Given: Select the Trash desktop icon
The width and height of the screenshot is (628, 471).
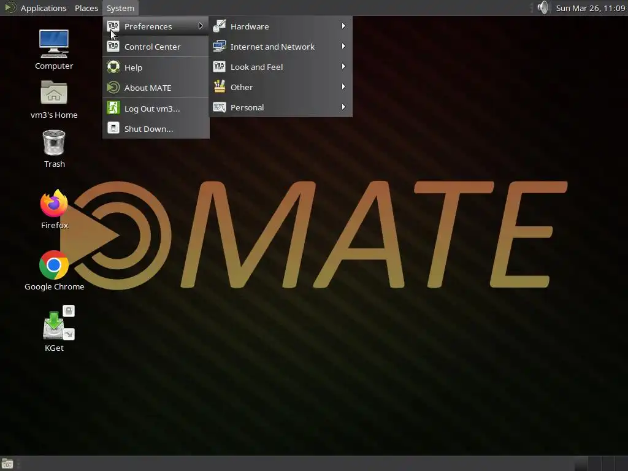Looking at the screenshot, I should (x=54, y=142).
